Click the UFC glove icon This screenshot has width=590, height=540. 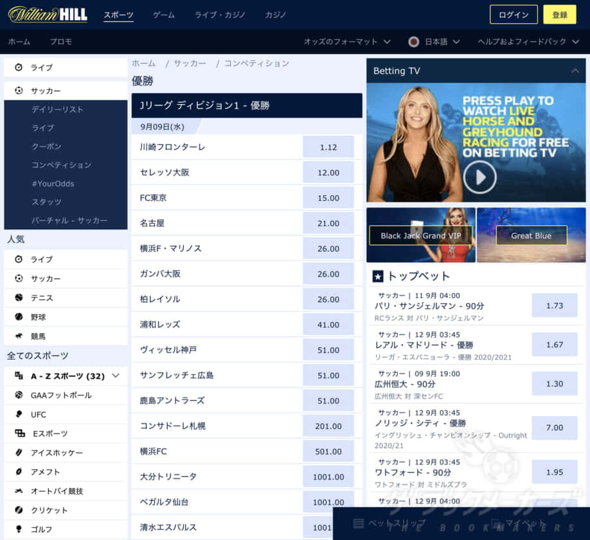point(19,415)
